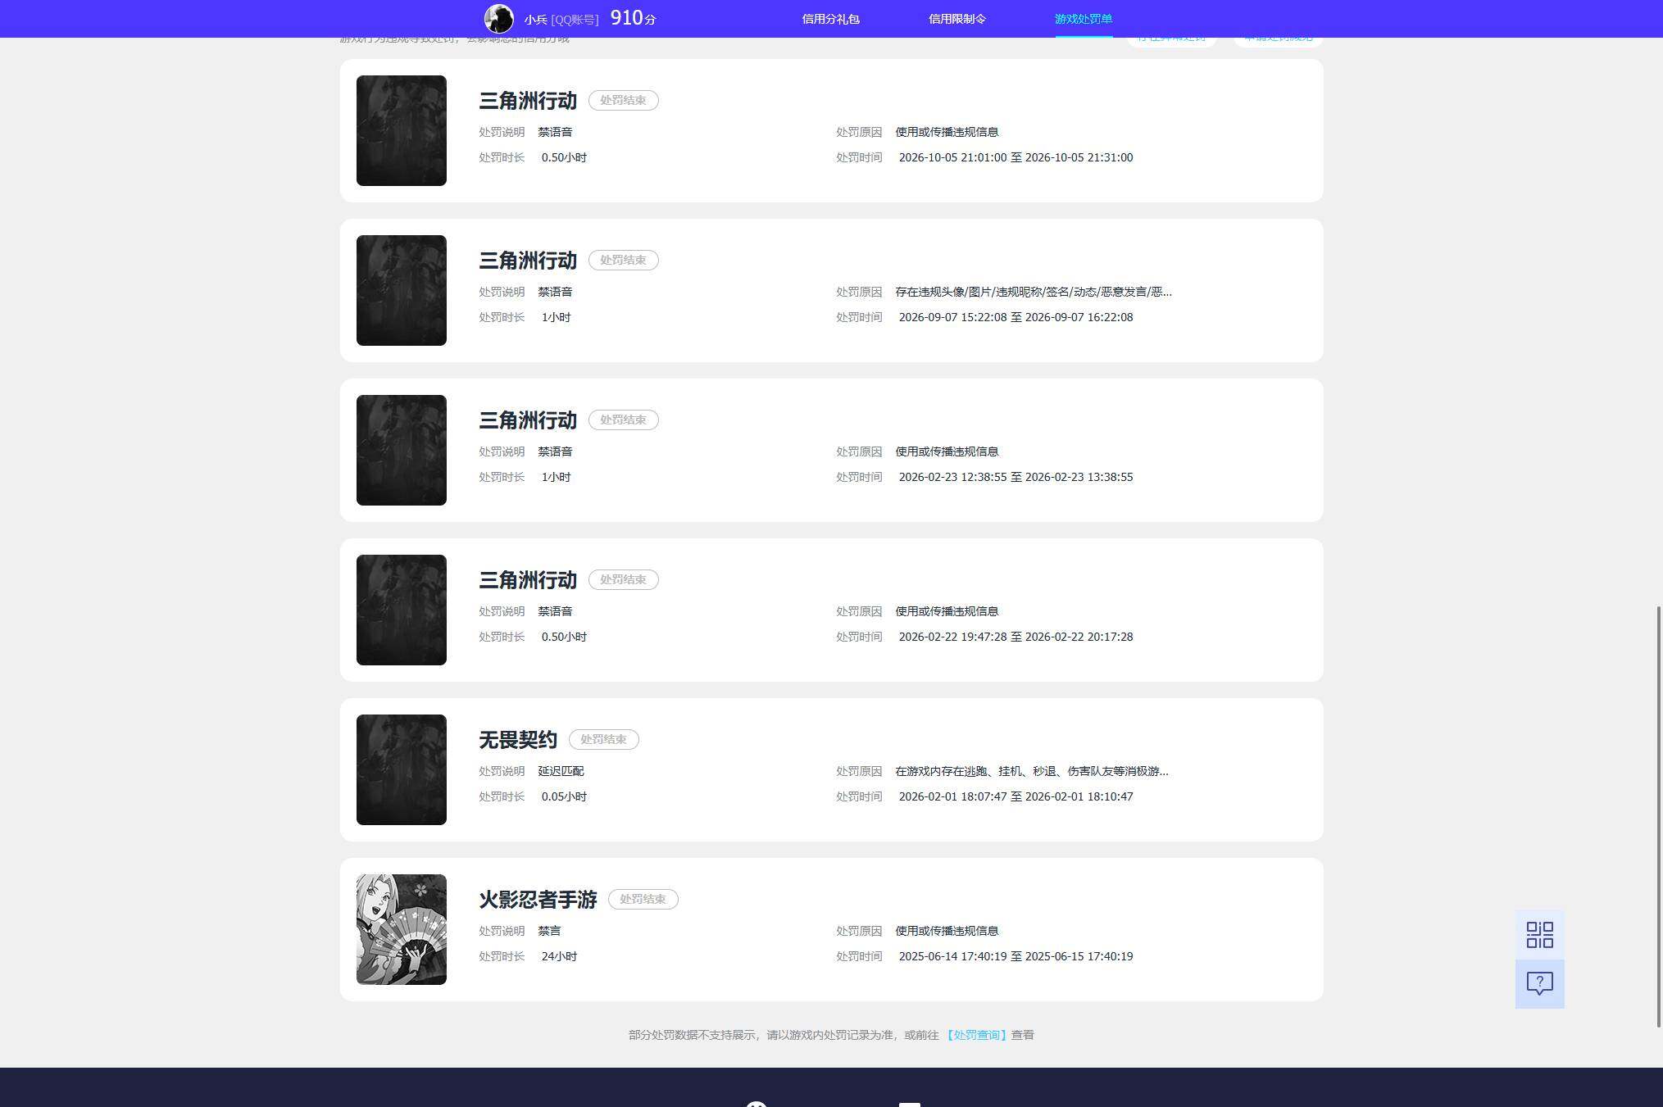Click 处罚结束 badge next to 火影忍者手游
This screenshot has height=1107, width=1663.
[643, 899]
